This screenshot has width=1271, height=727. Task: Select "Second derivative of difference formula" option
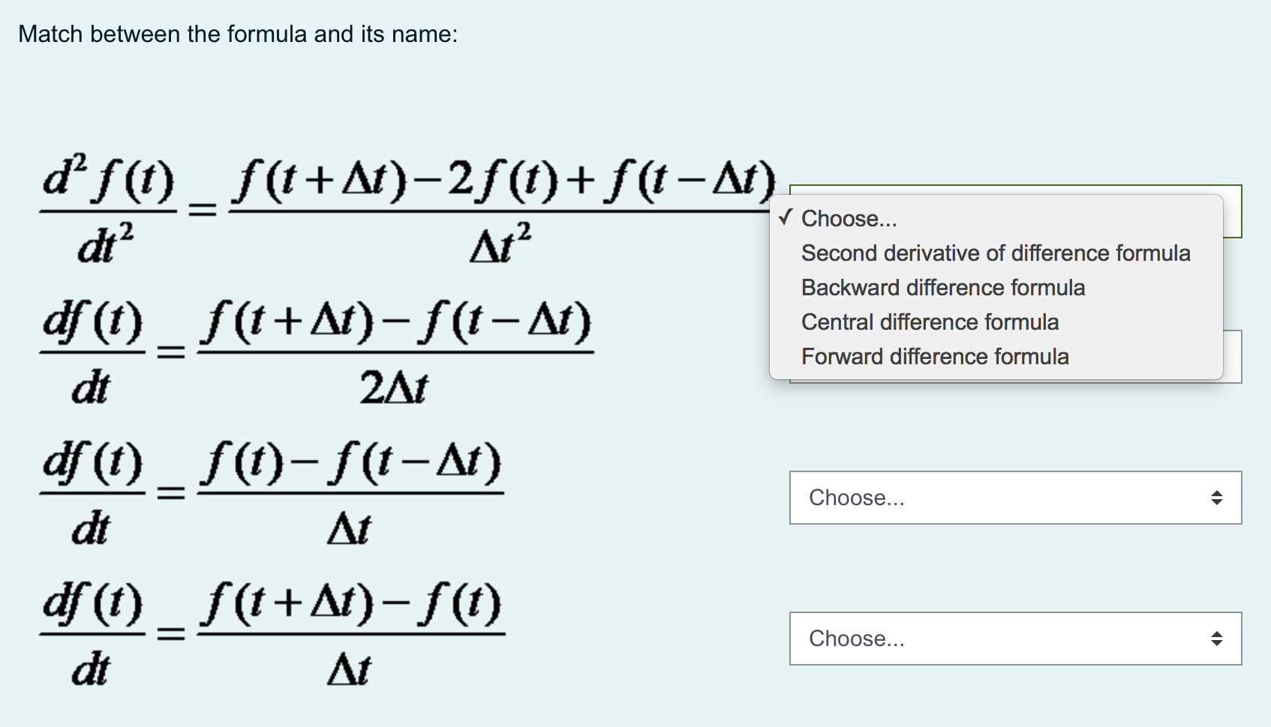(x=996, y=253)
